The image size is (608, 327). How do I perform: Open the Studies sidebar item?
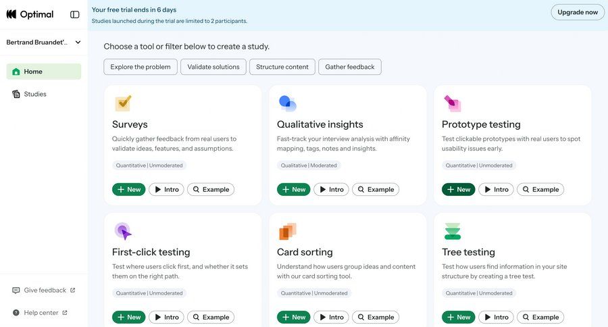[x=35, y=94]
